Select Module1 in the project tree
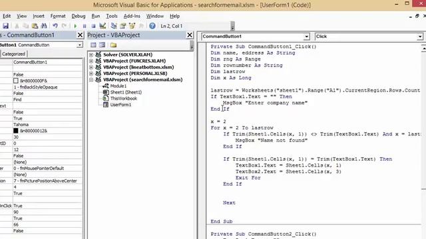The width and height of the screenshot is (426, 239). click(x=118, y=86)
